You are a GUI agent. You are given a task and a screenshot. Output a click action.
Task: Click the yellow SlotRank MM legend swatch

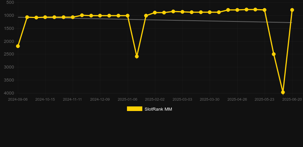coord(135,109)
